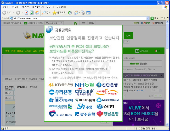Click the 오키나와 ranking keyword
Screen dimensions: 170x131
tap(144, 51)
